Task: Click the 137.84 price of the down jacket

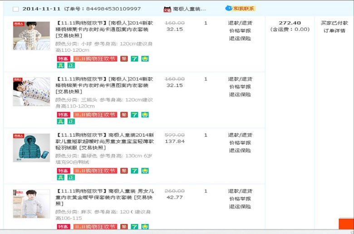Action: 175,141
